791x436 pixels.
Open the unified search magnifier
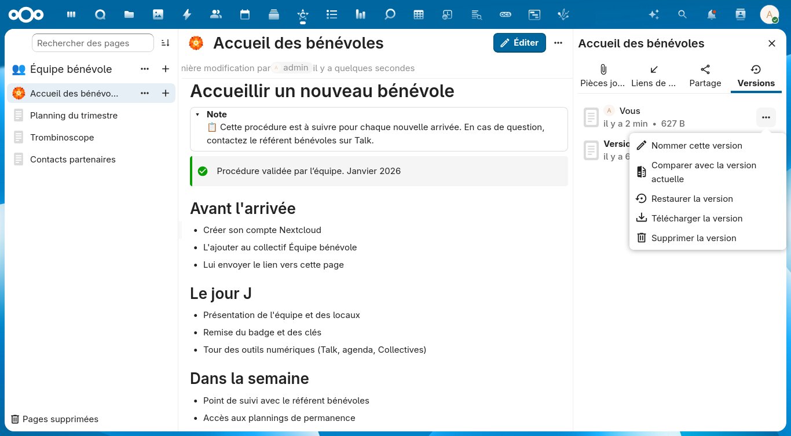pyautogui.click(x=683, y=14)
